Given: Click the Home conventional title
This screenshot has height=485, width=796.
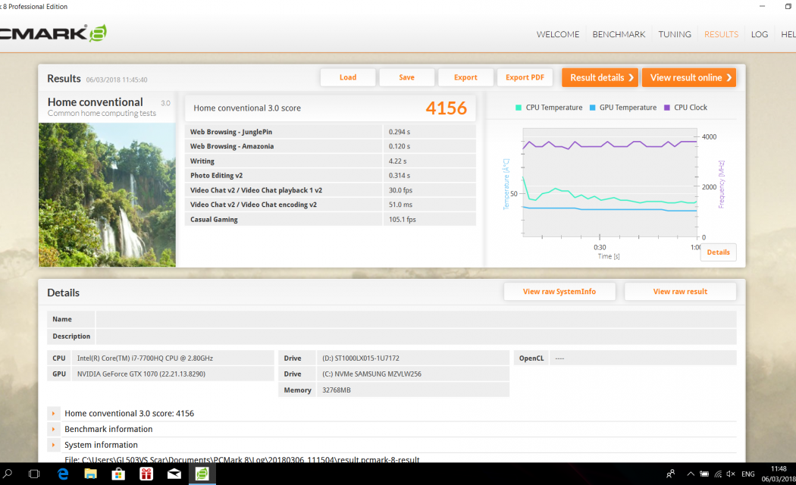Looking at the screenshot, I should pyautogui.click(x=96, y=102).
